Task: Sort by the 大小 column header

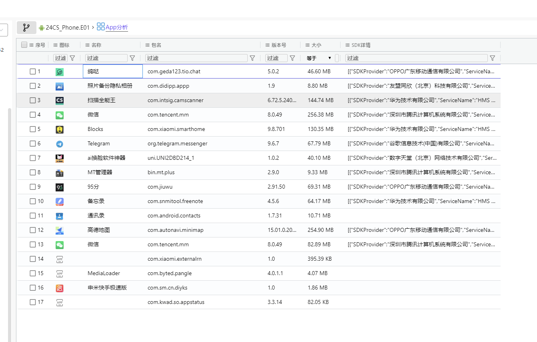Action: [x=317, y=45]
